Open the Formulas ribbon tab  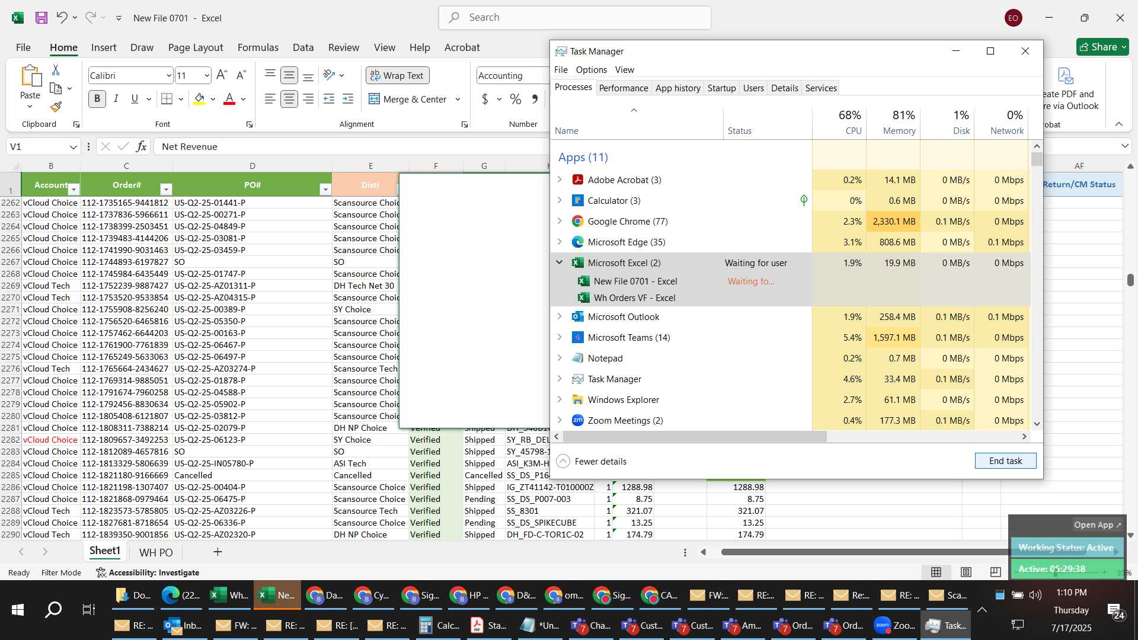point(258,47)
